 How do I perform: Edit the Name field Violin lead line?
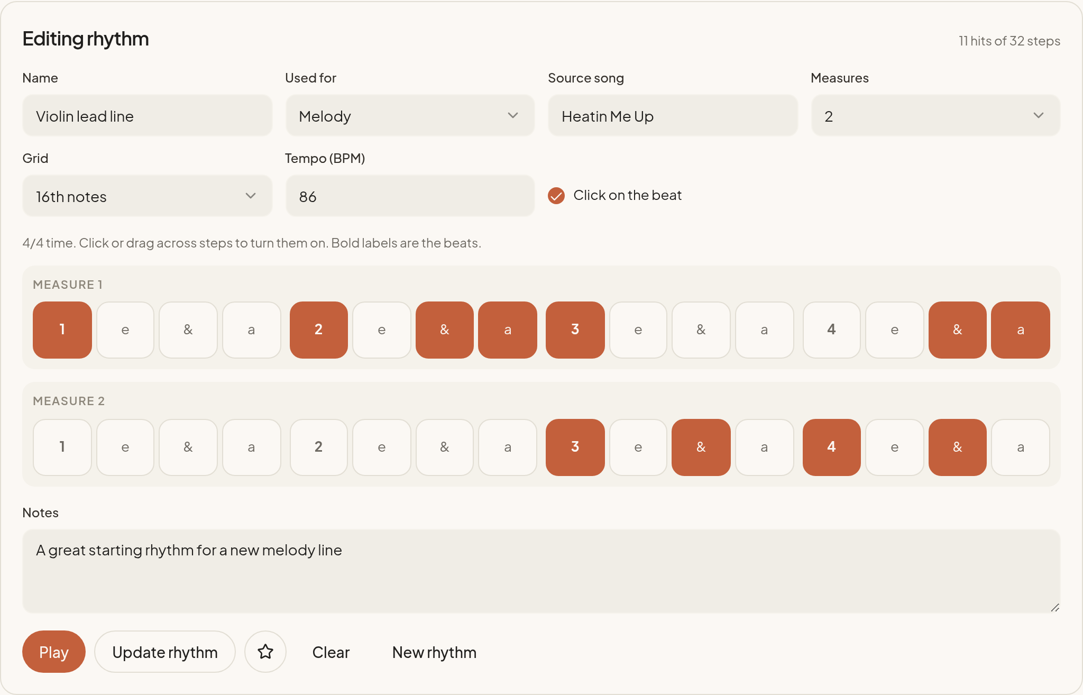(x=147, y=116)
